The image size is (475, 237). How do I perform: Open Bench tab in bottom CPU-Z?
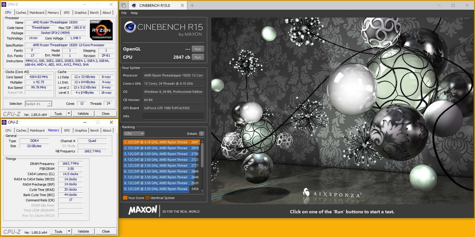coord(95,130)
